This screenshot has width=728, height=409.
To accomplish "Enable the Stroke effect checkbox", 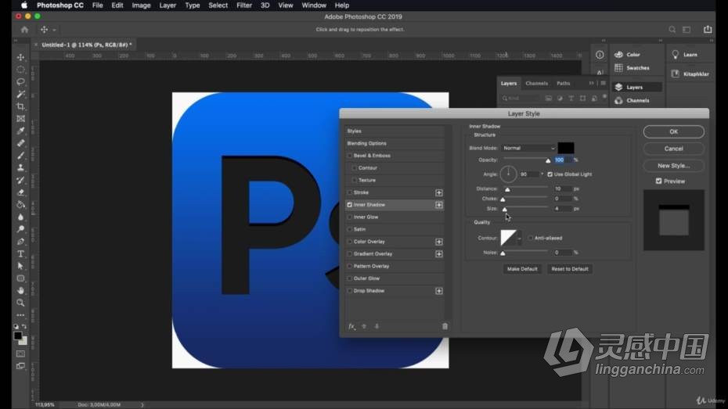I will pyautogui.click(x=350, y=192).
